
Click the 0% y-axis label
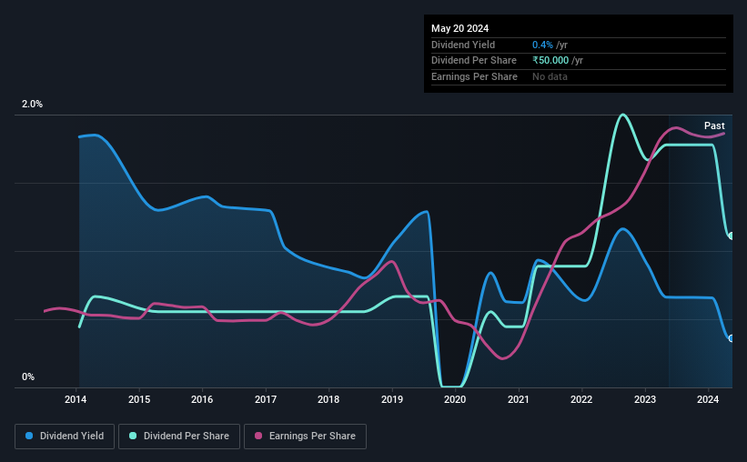point(28,377)
